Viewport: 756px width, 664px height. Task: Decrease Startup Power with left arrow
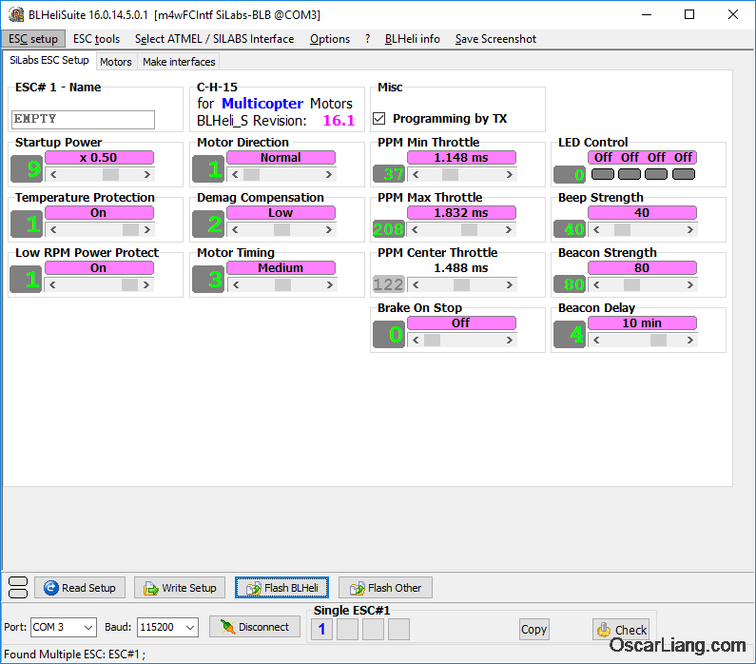[53, 174]
